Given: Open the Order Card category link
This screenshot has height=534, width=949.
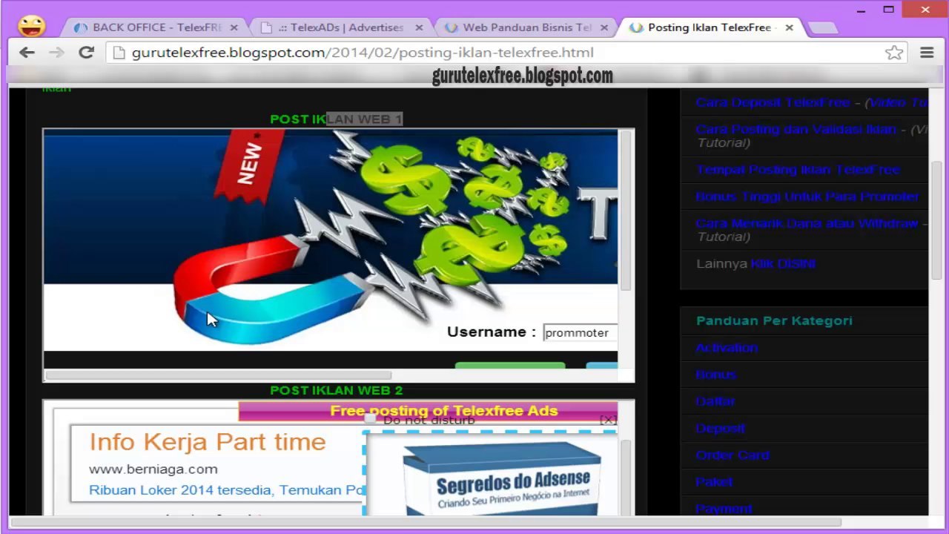Looking at the screenshot, I should 733,455.
